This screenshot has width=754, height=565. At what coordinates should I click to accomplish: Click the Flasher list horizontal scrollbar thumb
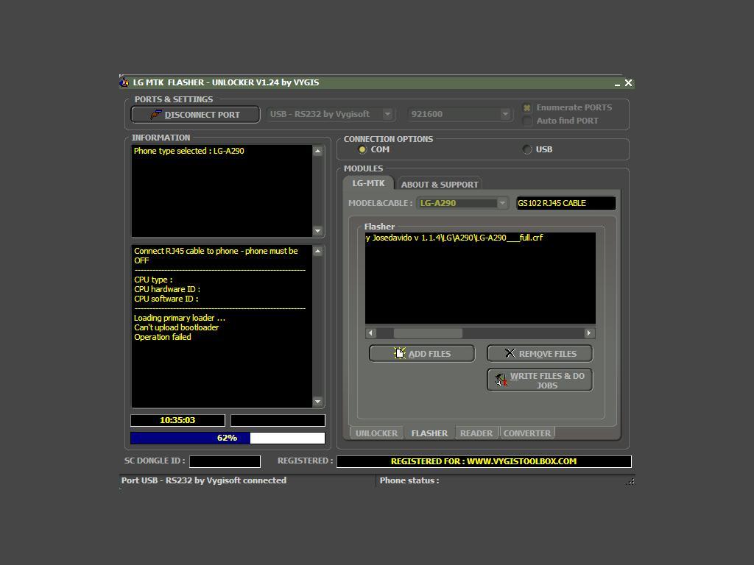428,333
